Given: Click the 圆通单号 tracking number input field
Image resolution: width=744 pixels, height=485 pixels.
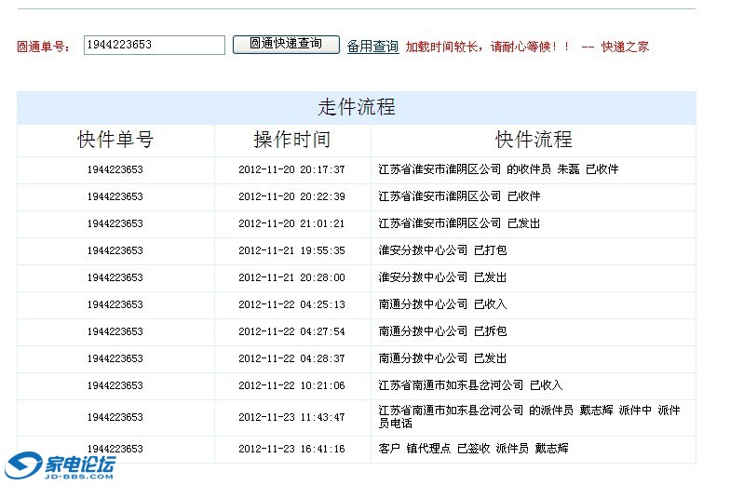Looking at the screenshot, I should point(154,45).
